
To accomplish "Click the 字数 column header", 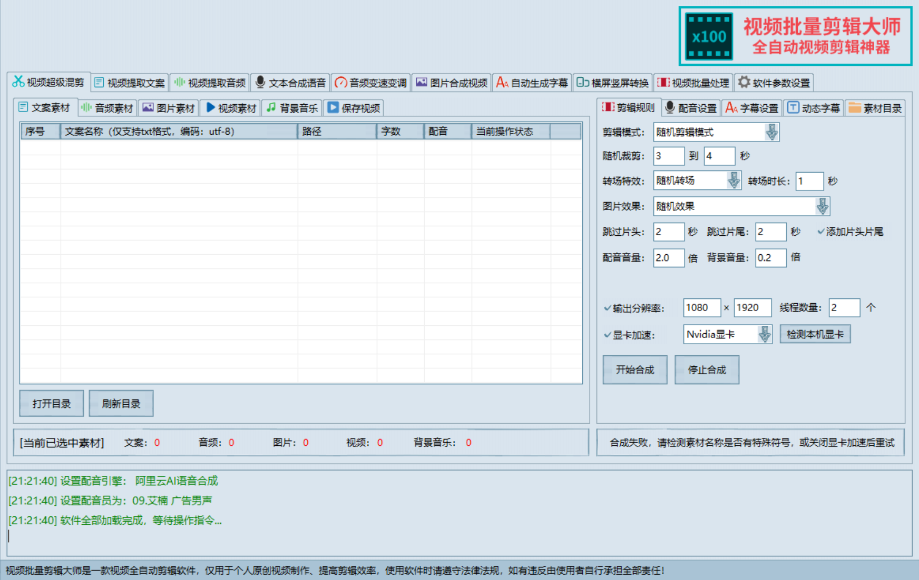I will tap(400, 132).
